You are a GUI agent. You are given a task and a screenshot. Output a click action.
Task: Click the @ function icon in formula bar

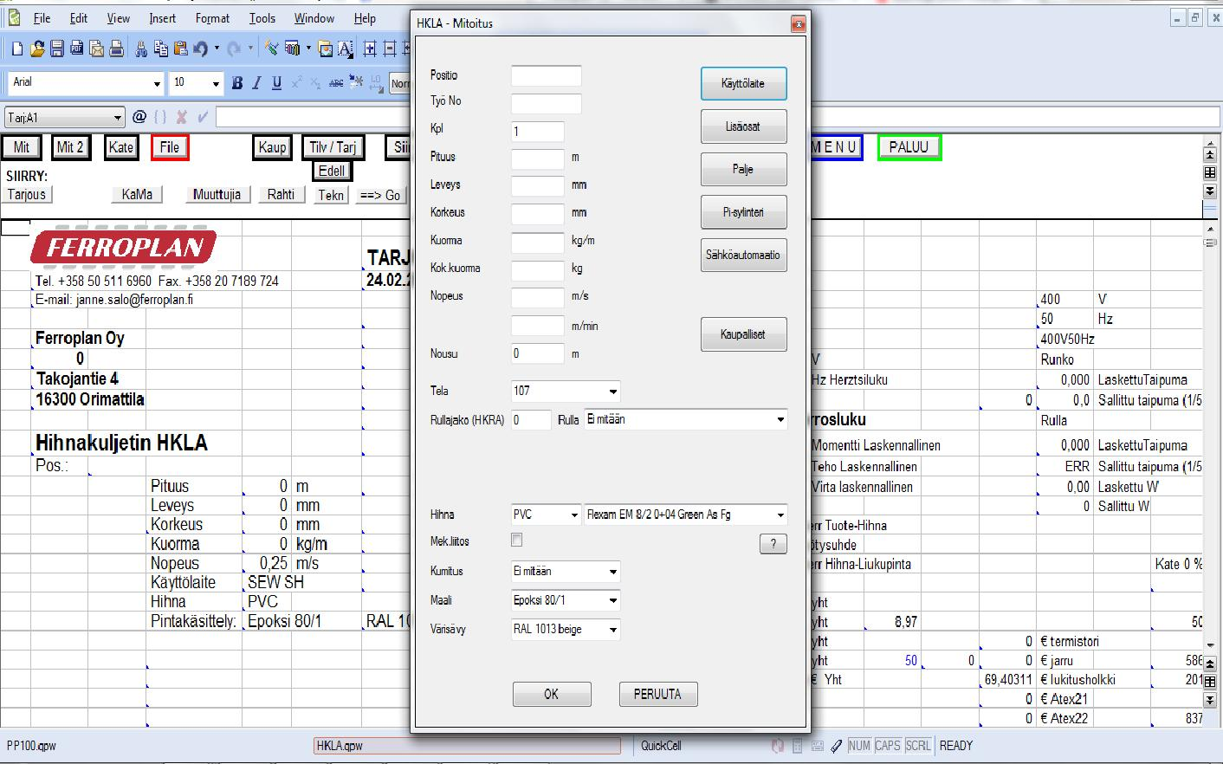(139, 117)
